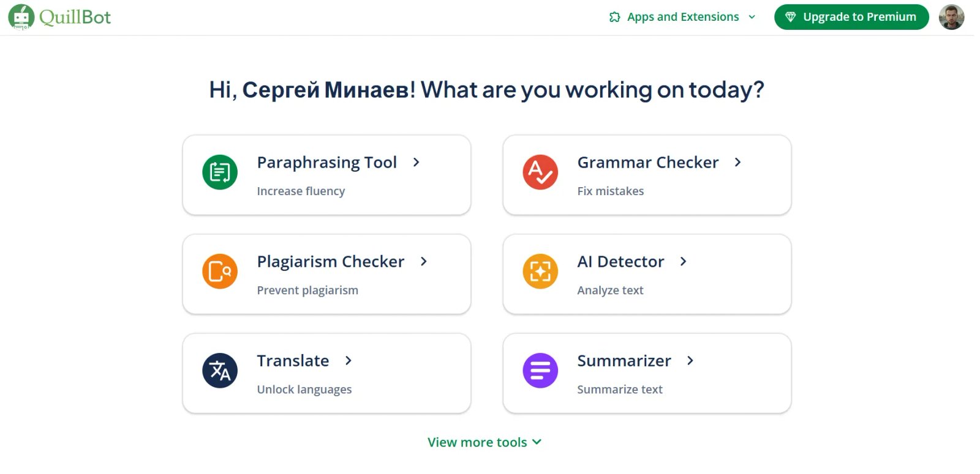Click the QuillBot robot logo
The image size is (980, 474).
21,17
